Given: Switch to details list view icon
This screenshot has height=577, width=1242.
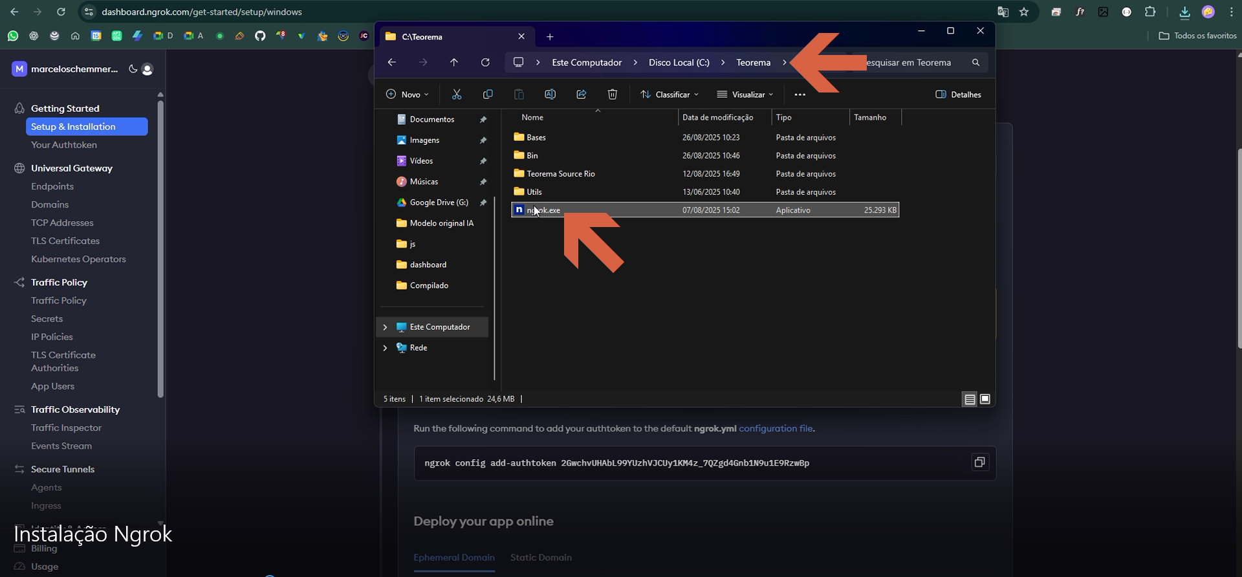Looking at the screenshot, I should [x=969, y=399].
